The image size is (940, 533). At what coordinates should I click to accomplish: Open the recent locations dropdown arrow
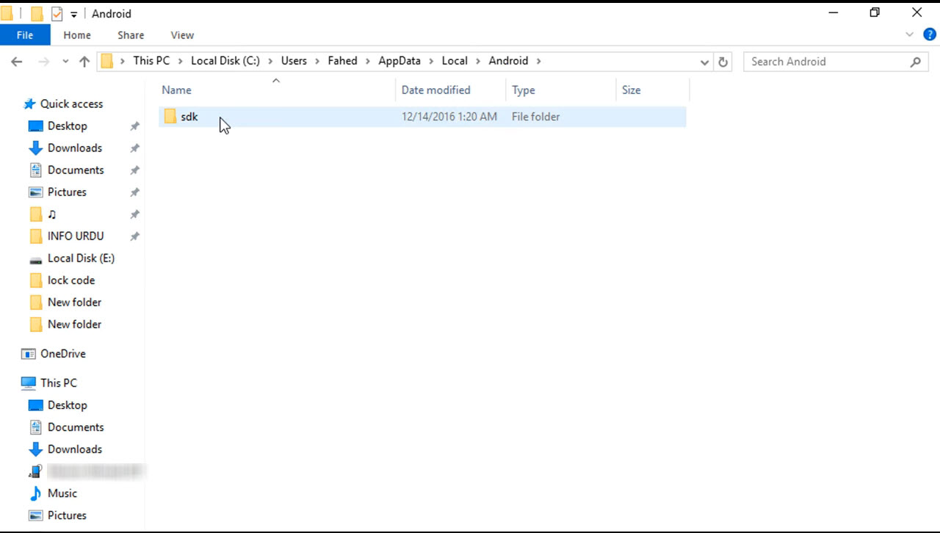click(x=65, y=62)
